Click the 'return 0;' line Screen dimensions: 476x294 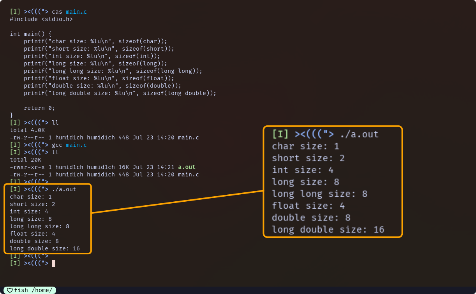point(39,108)
